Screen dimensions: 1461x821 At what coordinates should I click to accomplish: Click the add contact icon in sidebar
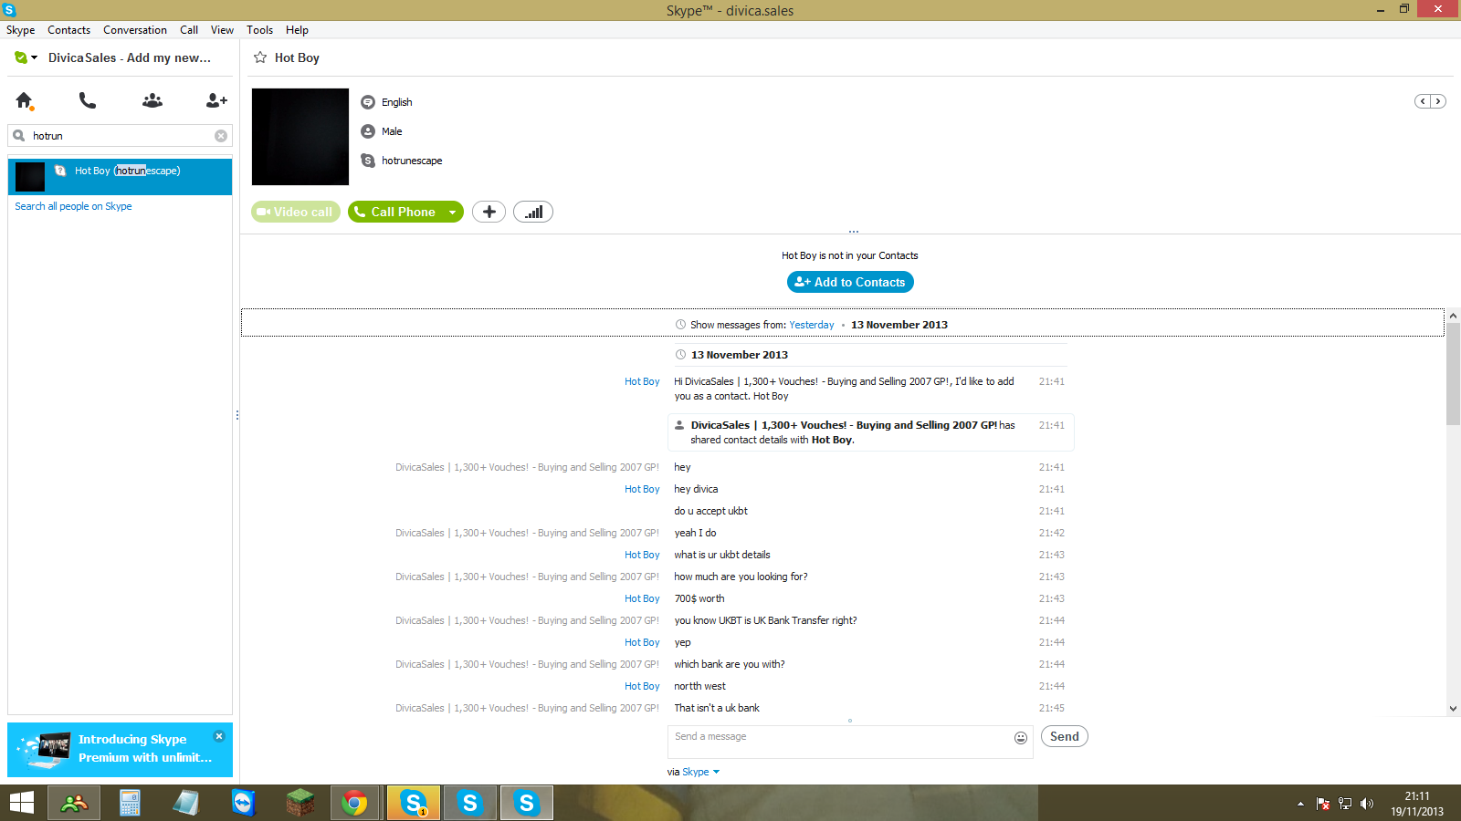[x=216, y=100]
